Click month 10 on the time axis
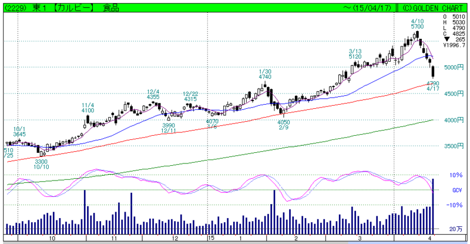Screen dimensions: 470x244 point(52,238)
